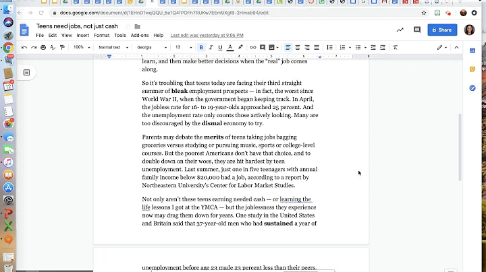486x272 pixels.
Task: Go to Docs home icon
Action: click(24, 30)
